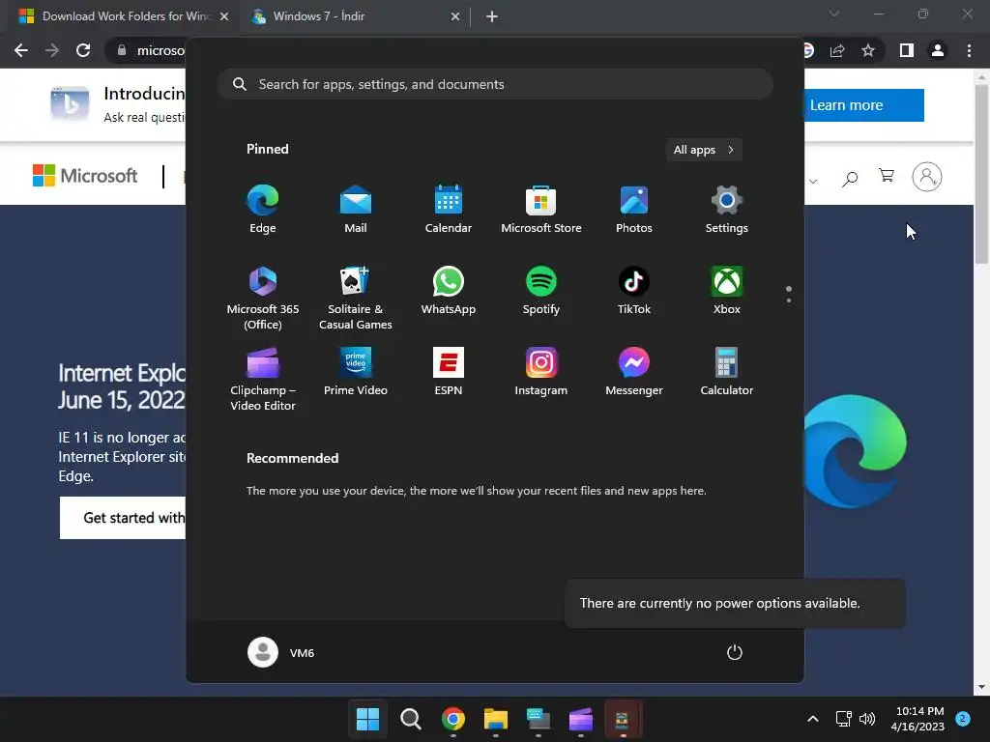The image size is (990, 742).
Task: Focus the Start menu search box
Action: click(x=495, y=84)
